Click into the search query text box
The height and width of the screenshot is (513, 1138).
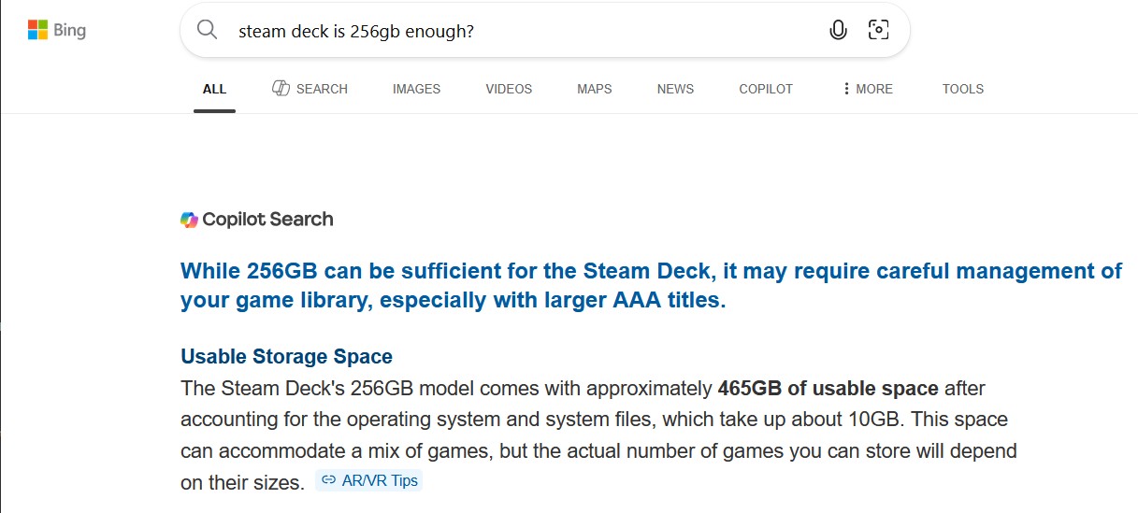524,30
